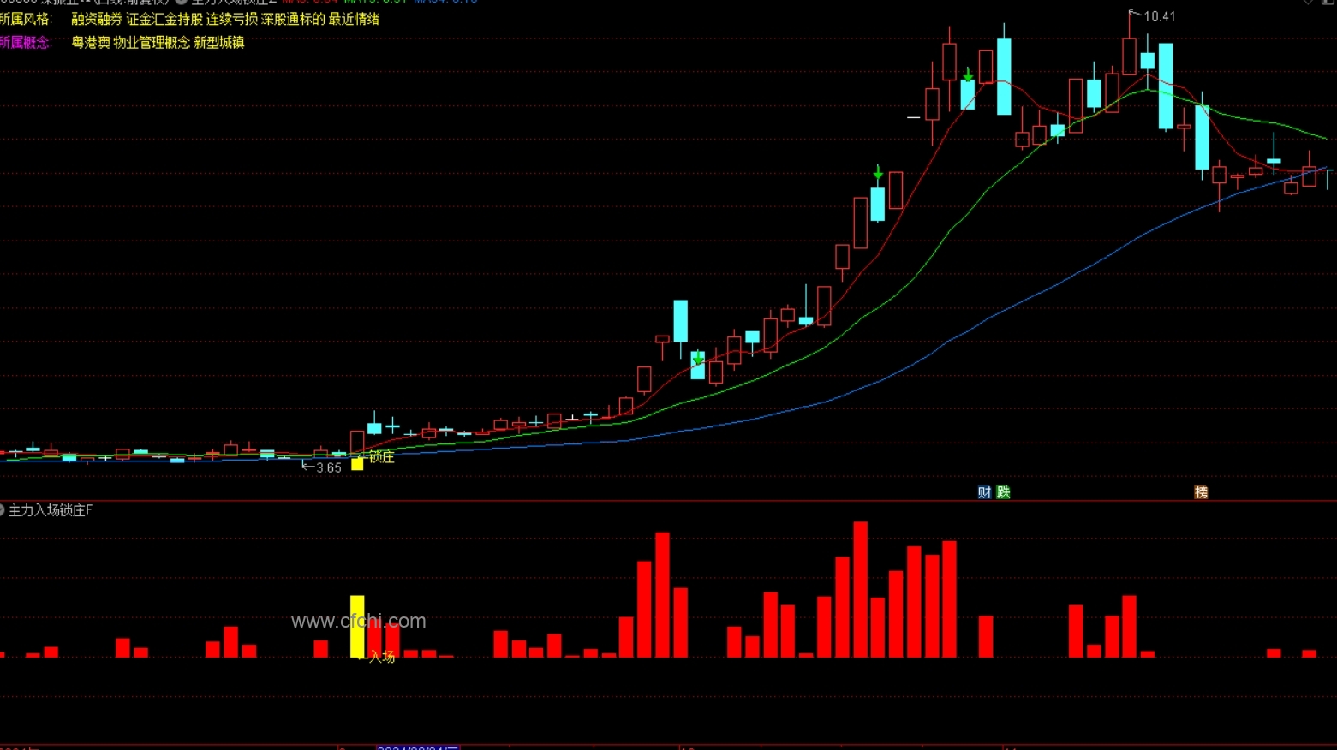Select the tallest red indicator bar
This screenshot has height=750, width=1337.
pyautogui.click(x=860, y=589)
